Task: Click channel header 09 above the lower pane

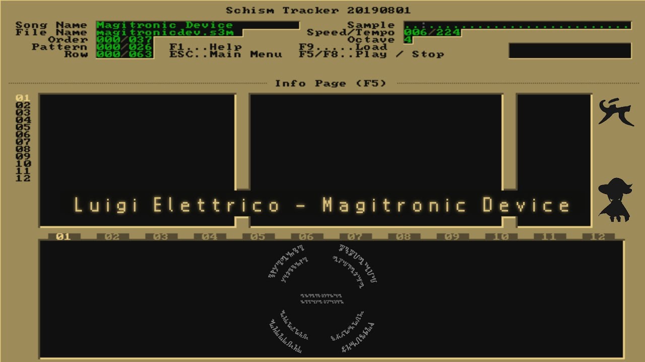Action: (452, 236)
